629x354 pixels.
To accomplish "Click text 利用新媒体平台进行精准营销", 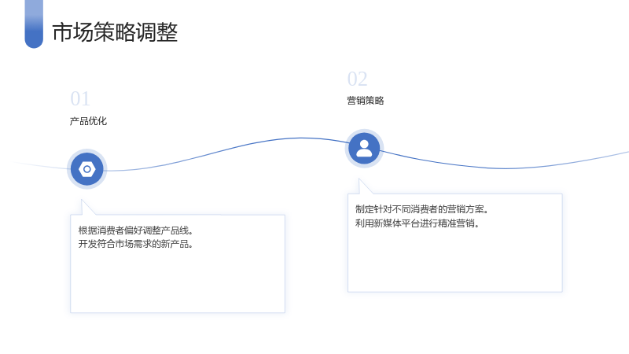I will point(417,223).
